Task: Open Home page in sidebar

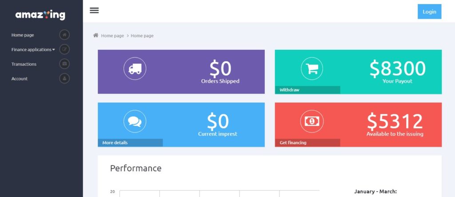Action: [23, 35]
